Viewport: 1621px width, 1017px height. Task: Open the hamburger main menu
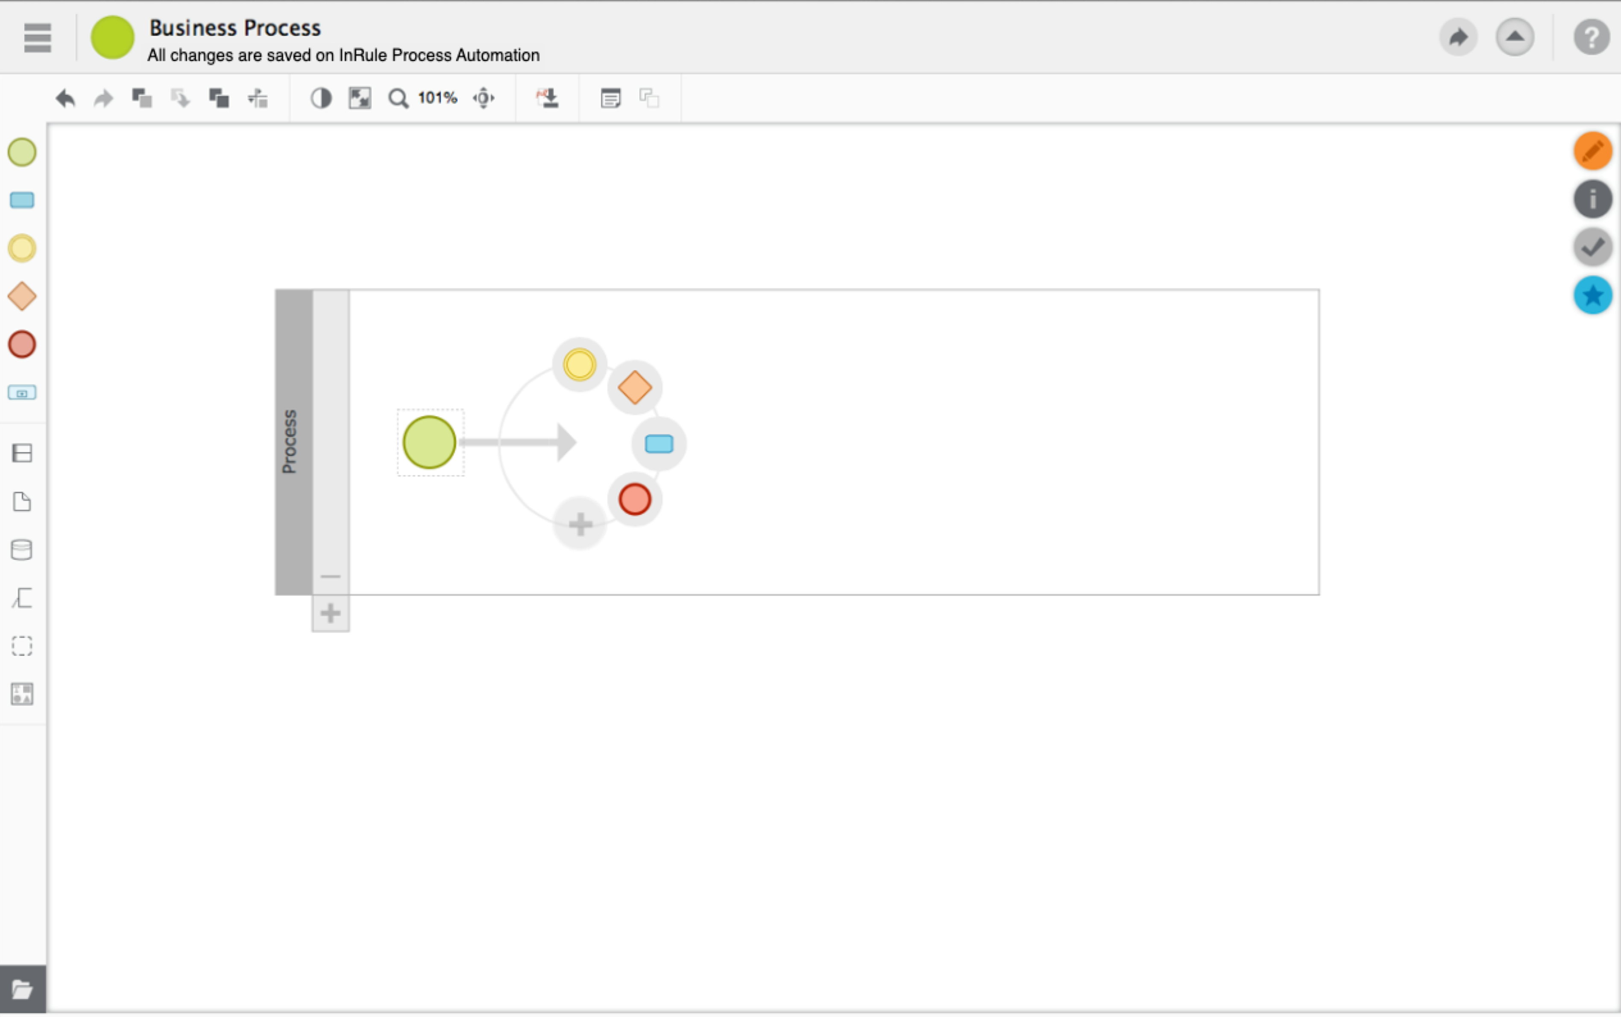point(37,37)
